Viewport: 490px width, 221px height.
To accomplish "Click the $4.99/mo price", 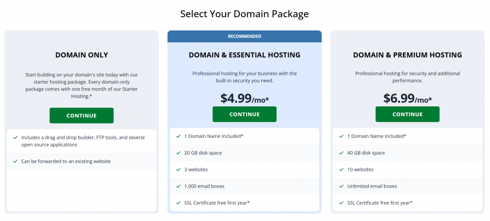I will click(x=245, y=98).
